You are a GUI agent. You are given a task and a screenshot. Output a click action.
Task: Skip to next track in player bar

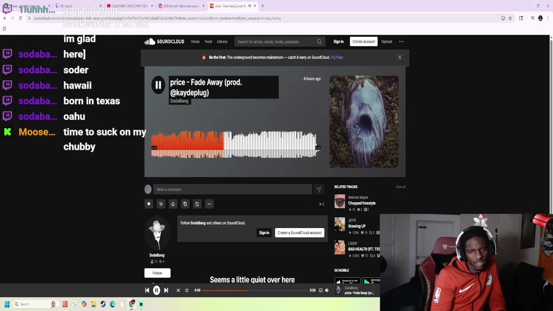[x=166, y=290]
